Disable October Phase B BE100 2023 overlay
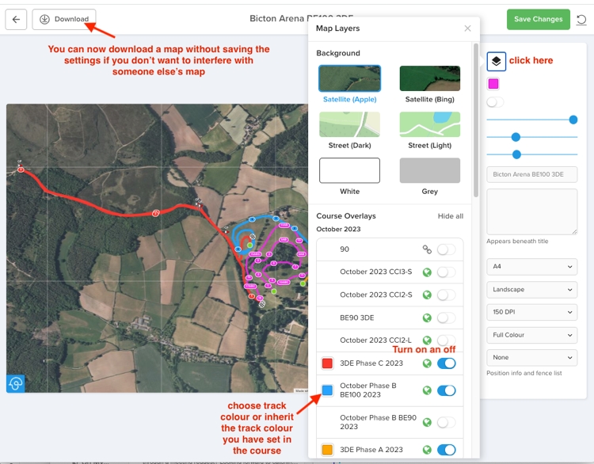This screenshot has width=594, height=464. (x=447, y=390)
